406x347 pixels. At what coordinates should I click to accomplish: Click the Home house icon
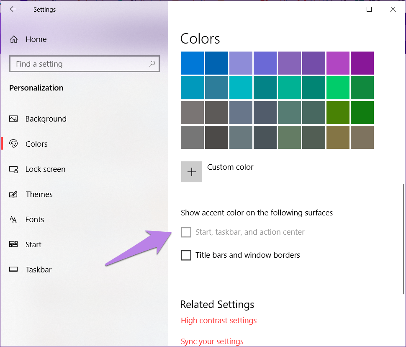(x=14, y=39)
